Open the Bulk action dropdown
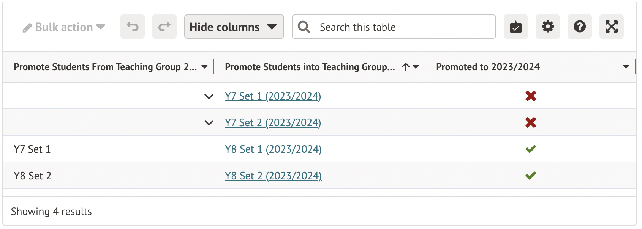 (x=64, y=27)
